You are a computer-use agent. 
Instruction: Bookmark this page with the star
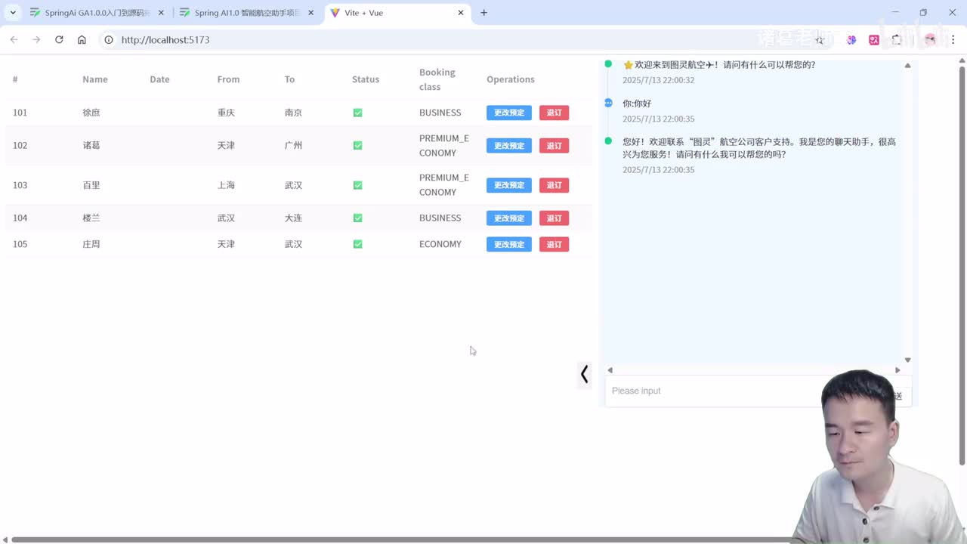[820, 39]
